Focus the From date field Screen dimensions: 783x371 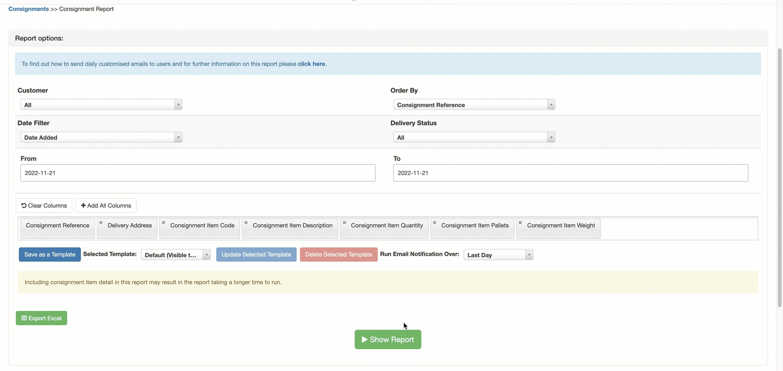(198, 173)
